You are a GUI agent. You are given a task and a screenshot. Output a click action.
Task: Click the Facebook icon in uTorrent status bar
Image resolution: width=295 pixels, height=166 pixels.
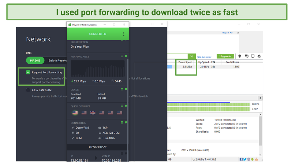point(241,159)
